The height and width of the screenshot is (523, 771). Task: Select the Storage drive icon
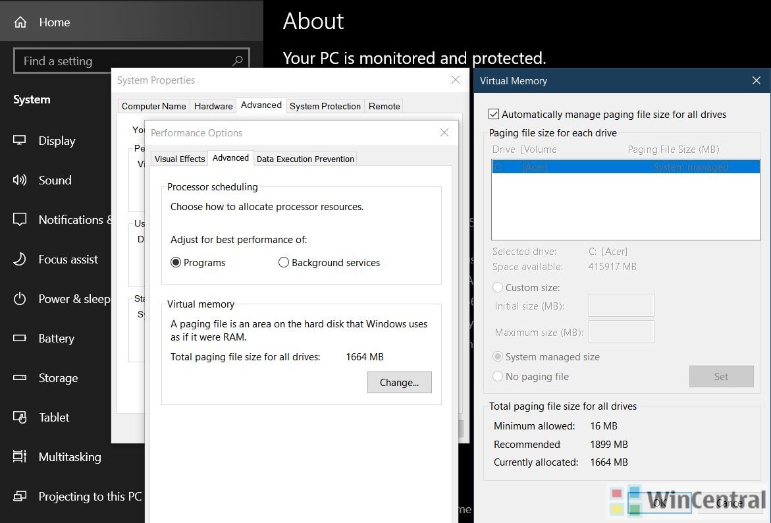coord(20,378)
